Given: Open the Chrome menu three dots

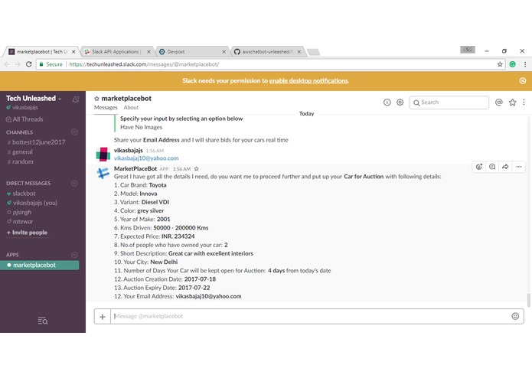Looking at the screenshot, I should coord(525,64).
